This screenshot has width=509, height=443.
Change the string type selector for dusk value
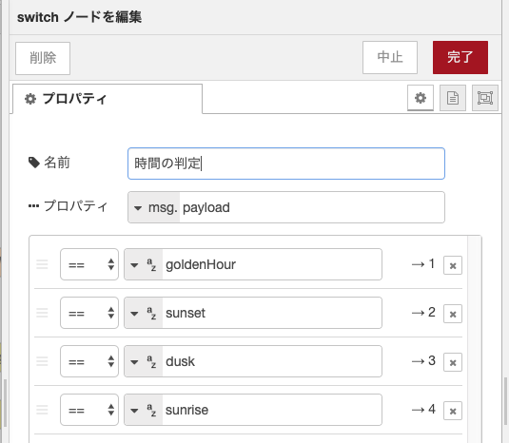click(x=143, y=361)
